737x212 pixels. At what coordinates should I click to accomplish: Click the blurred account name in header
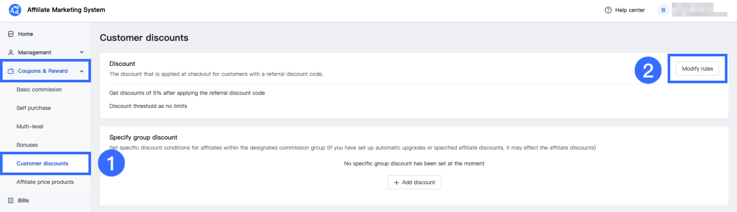pyautogui.click(x=699, y=10)
